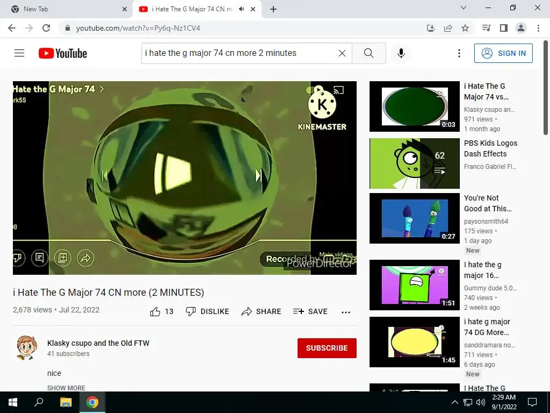
Task: Open the taskbar volume control
Action: pyautogui.click(x=481, y=402)
